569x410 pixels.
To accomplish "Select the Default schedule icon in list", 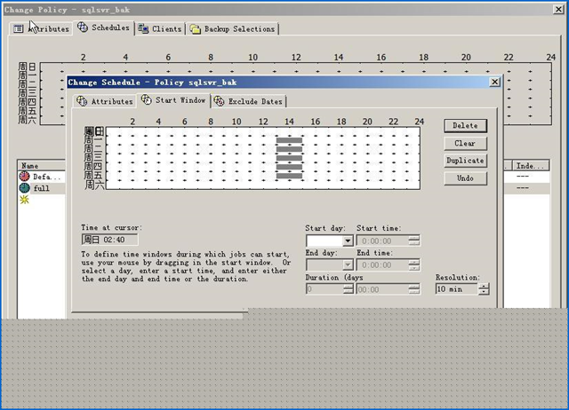I will pos(24,177).
